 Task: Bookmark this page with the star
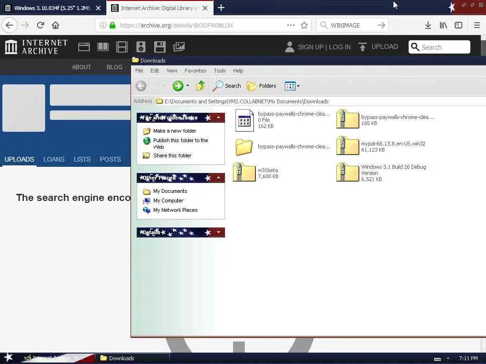pyautogui.click(x=304, y=25)
